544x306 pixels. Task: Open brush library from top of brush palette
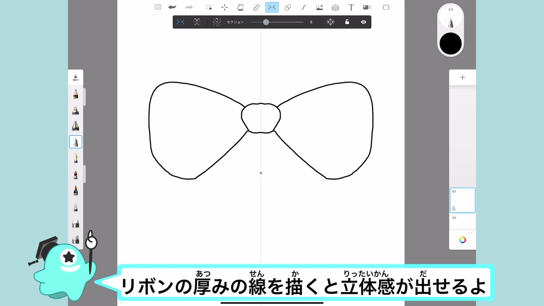[76, 77]
